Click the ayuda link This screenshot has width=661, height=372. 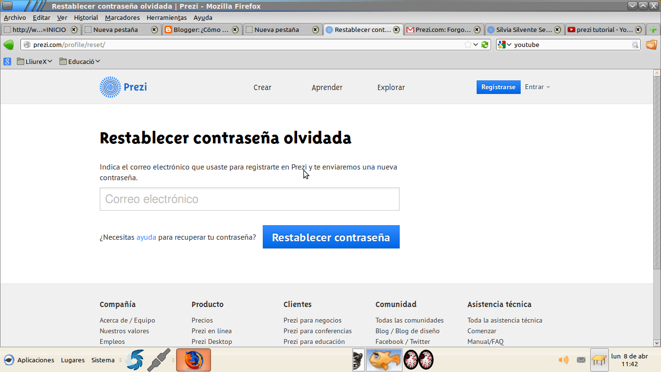(146, 237)
